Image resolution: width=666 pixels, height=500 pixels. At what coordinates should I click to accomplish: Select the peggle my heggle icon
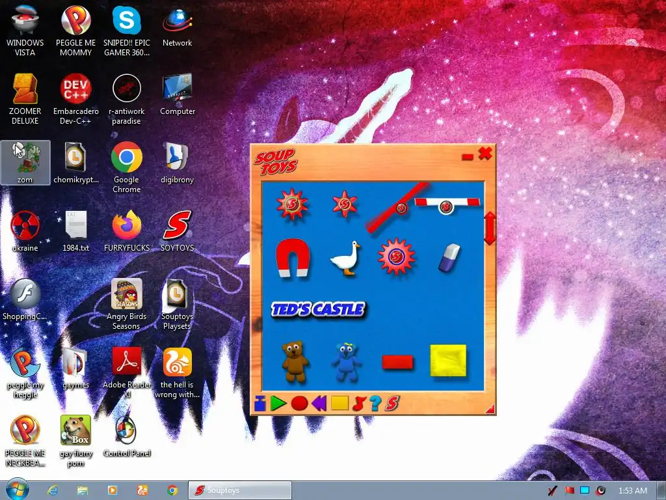coord(25,373)
